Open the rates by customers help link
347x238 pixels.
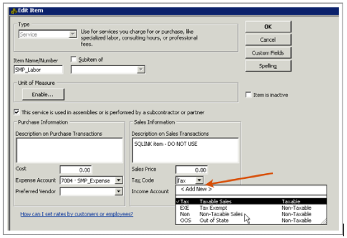coord(76,214)
